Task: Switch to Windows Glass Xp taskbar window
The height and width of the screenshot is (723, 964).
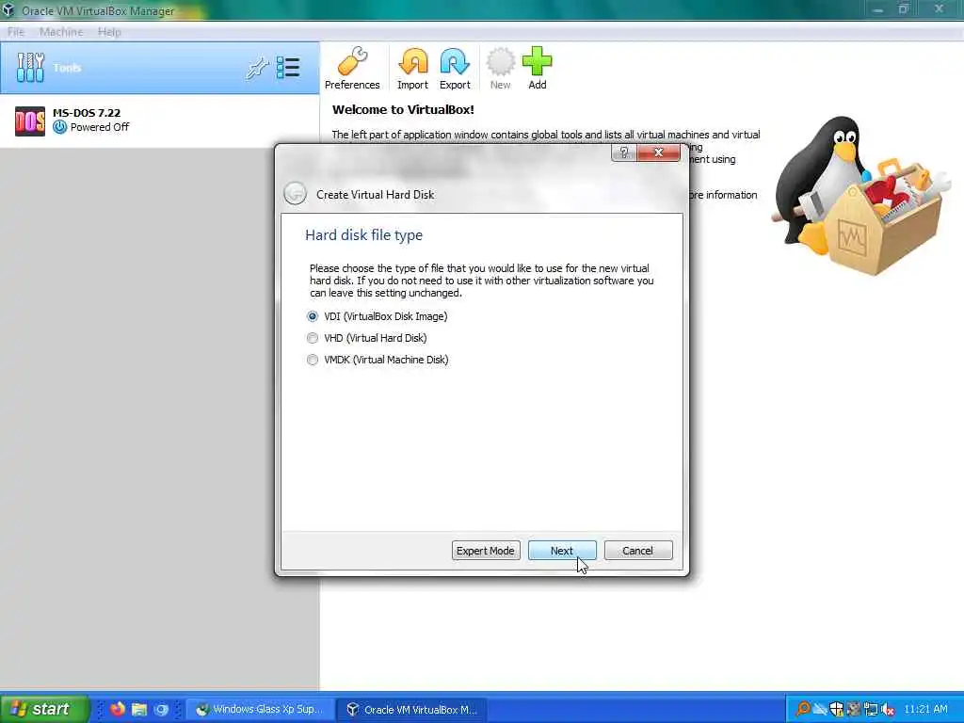Action: 261,709
